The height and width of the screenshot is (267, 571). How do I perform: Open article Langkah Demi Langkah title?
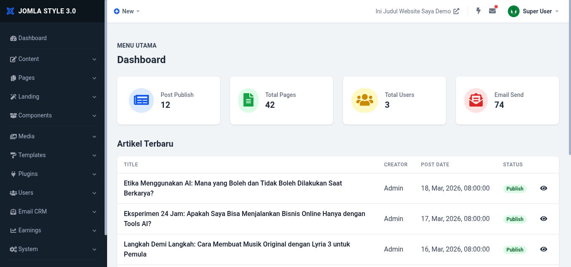pyautogui.click(x=237, y=249)
